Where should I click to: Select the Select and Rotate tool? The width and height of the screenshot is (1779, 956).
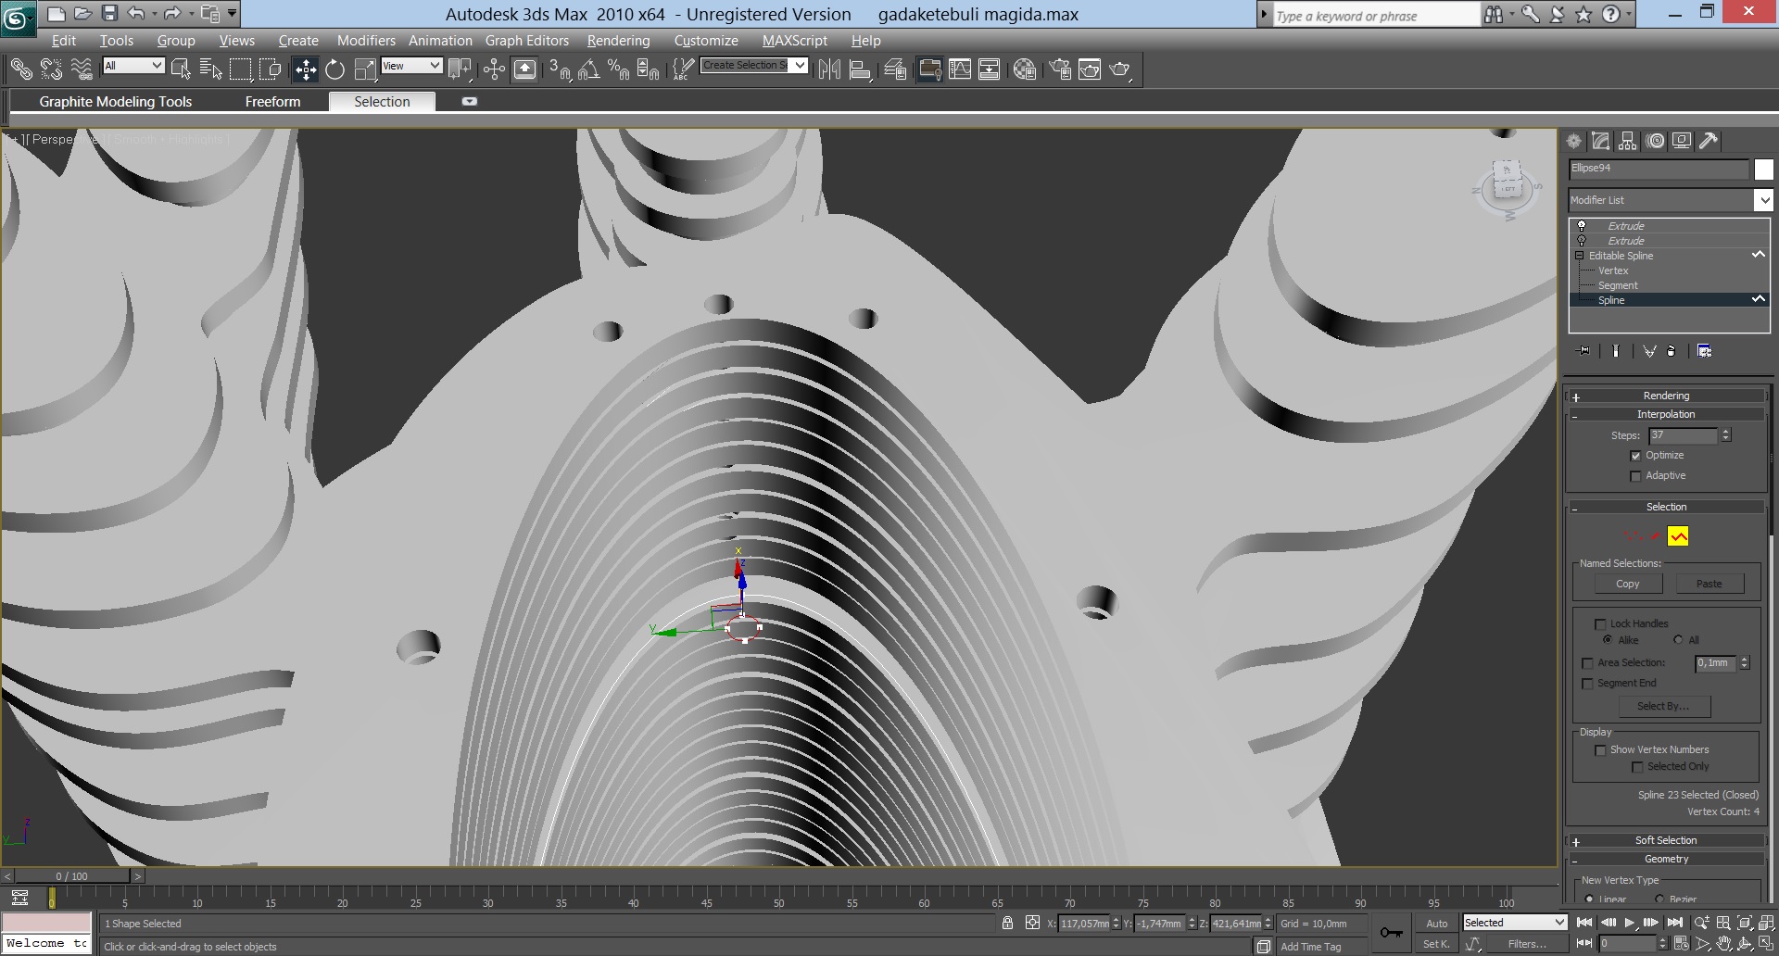[x=334, y=69]
